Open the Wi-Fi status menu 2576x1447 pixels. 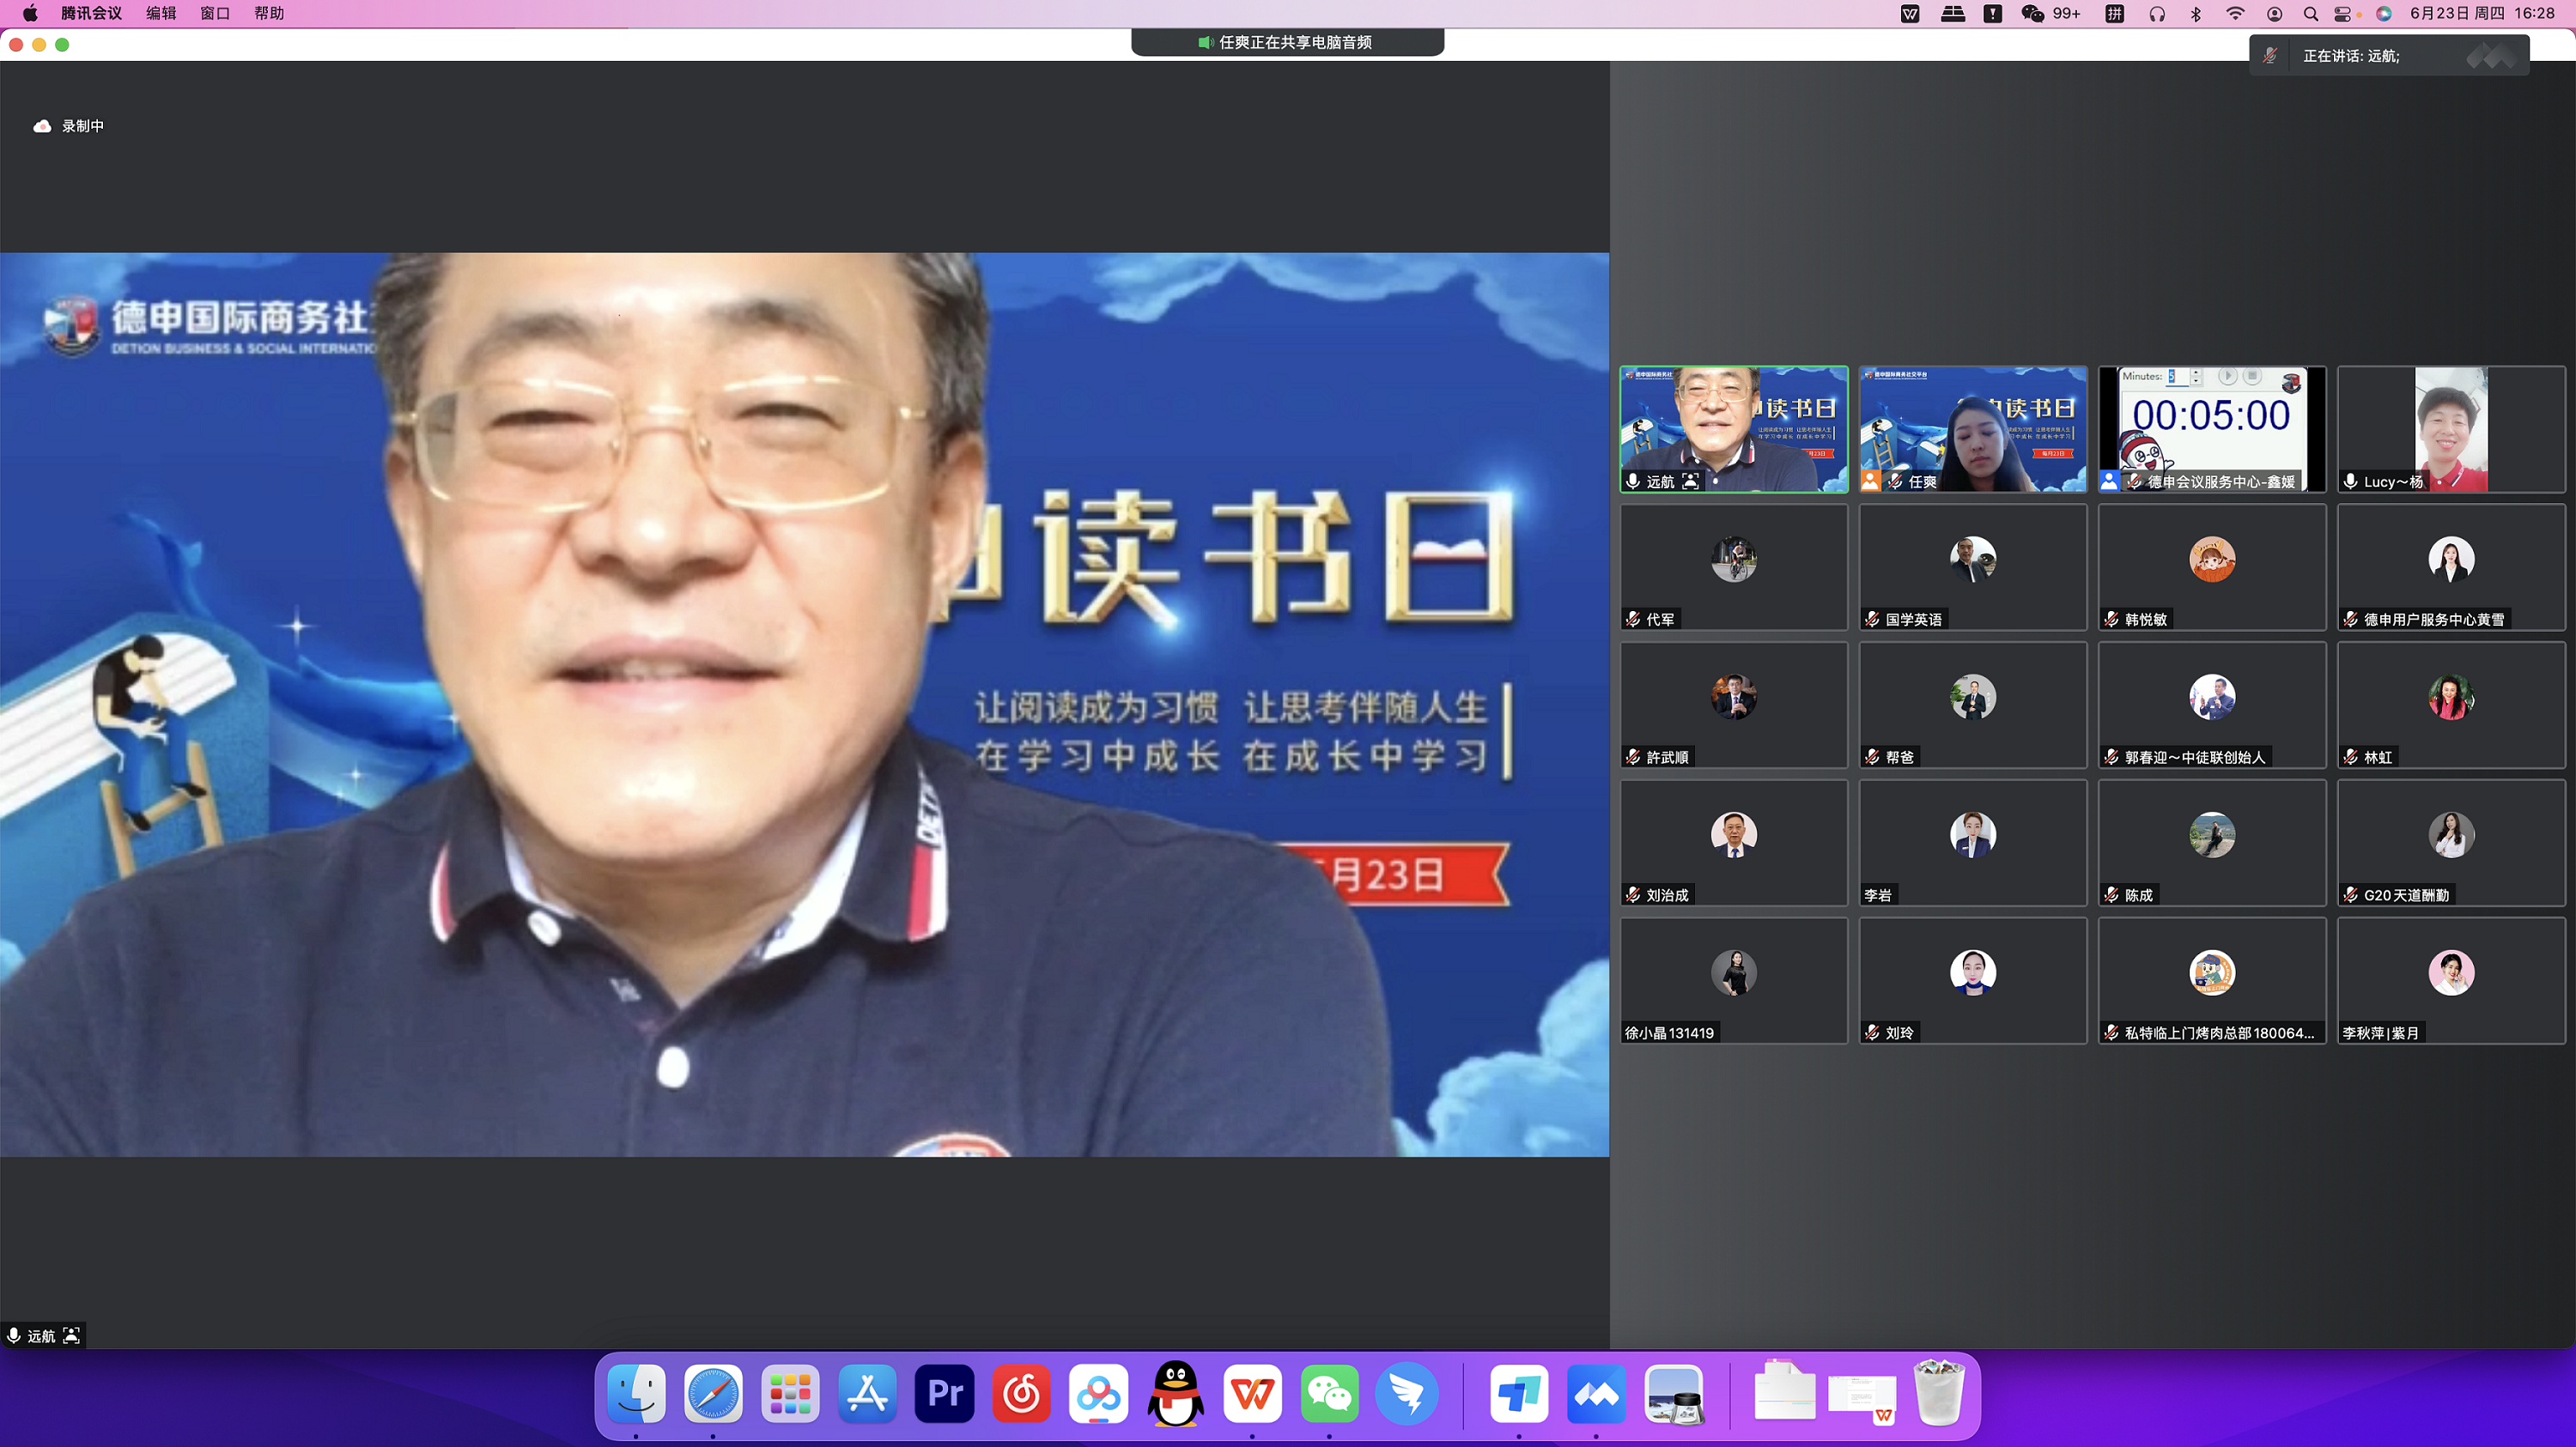tap(2235, 13)
